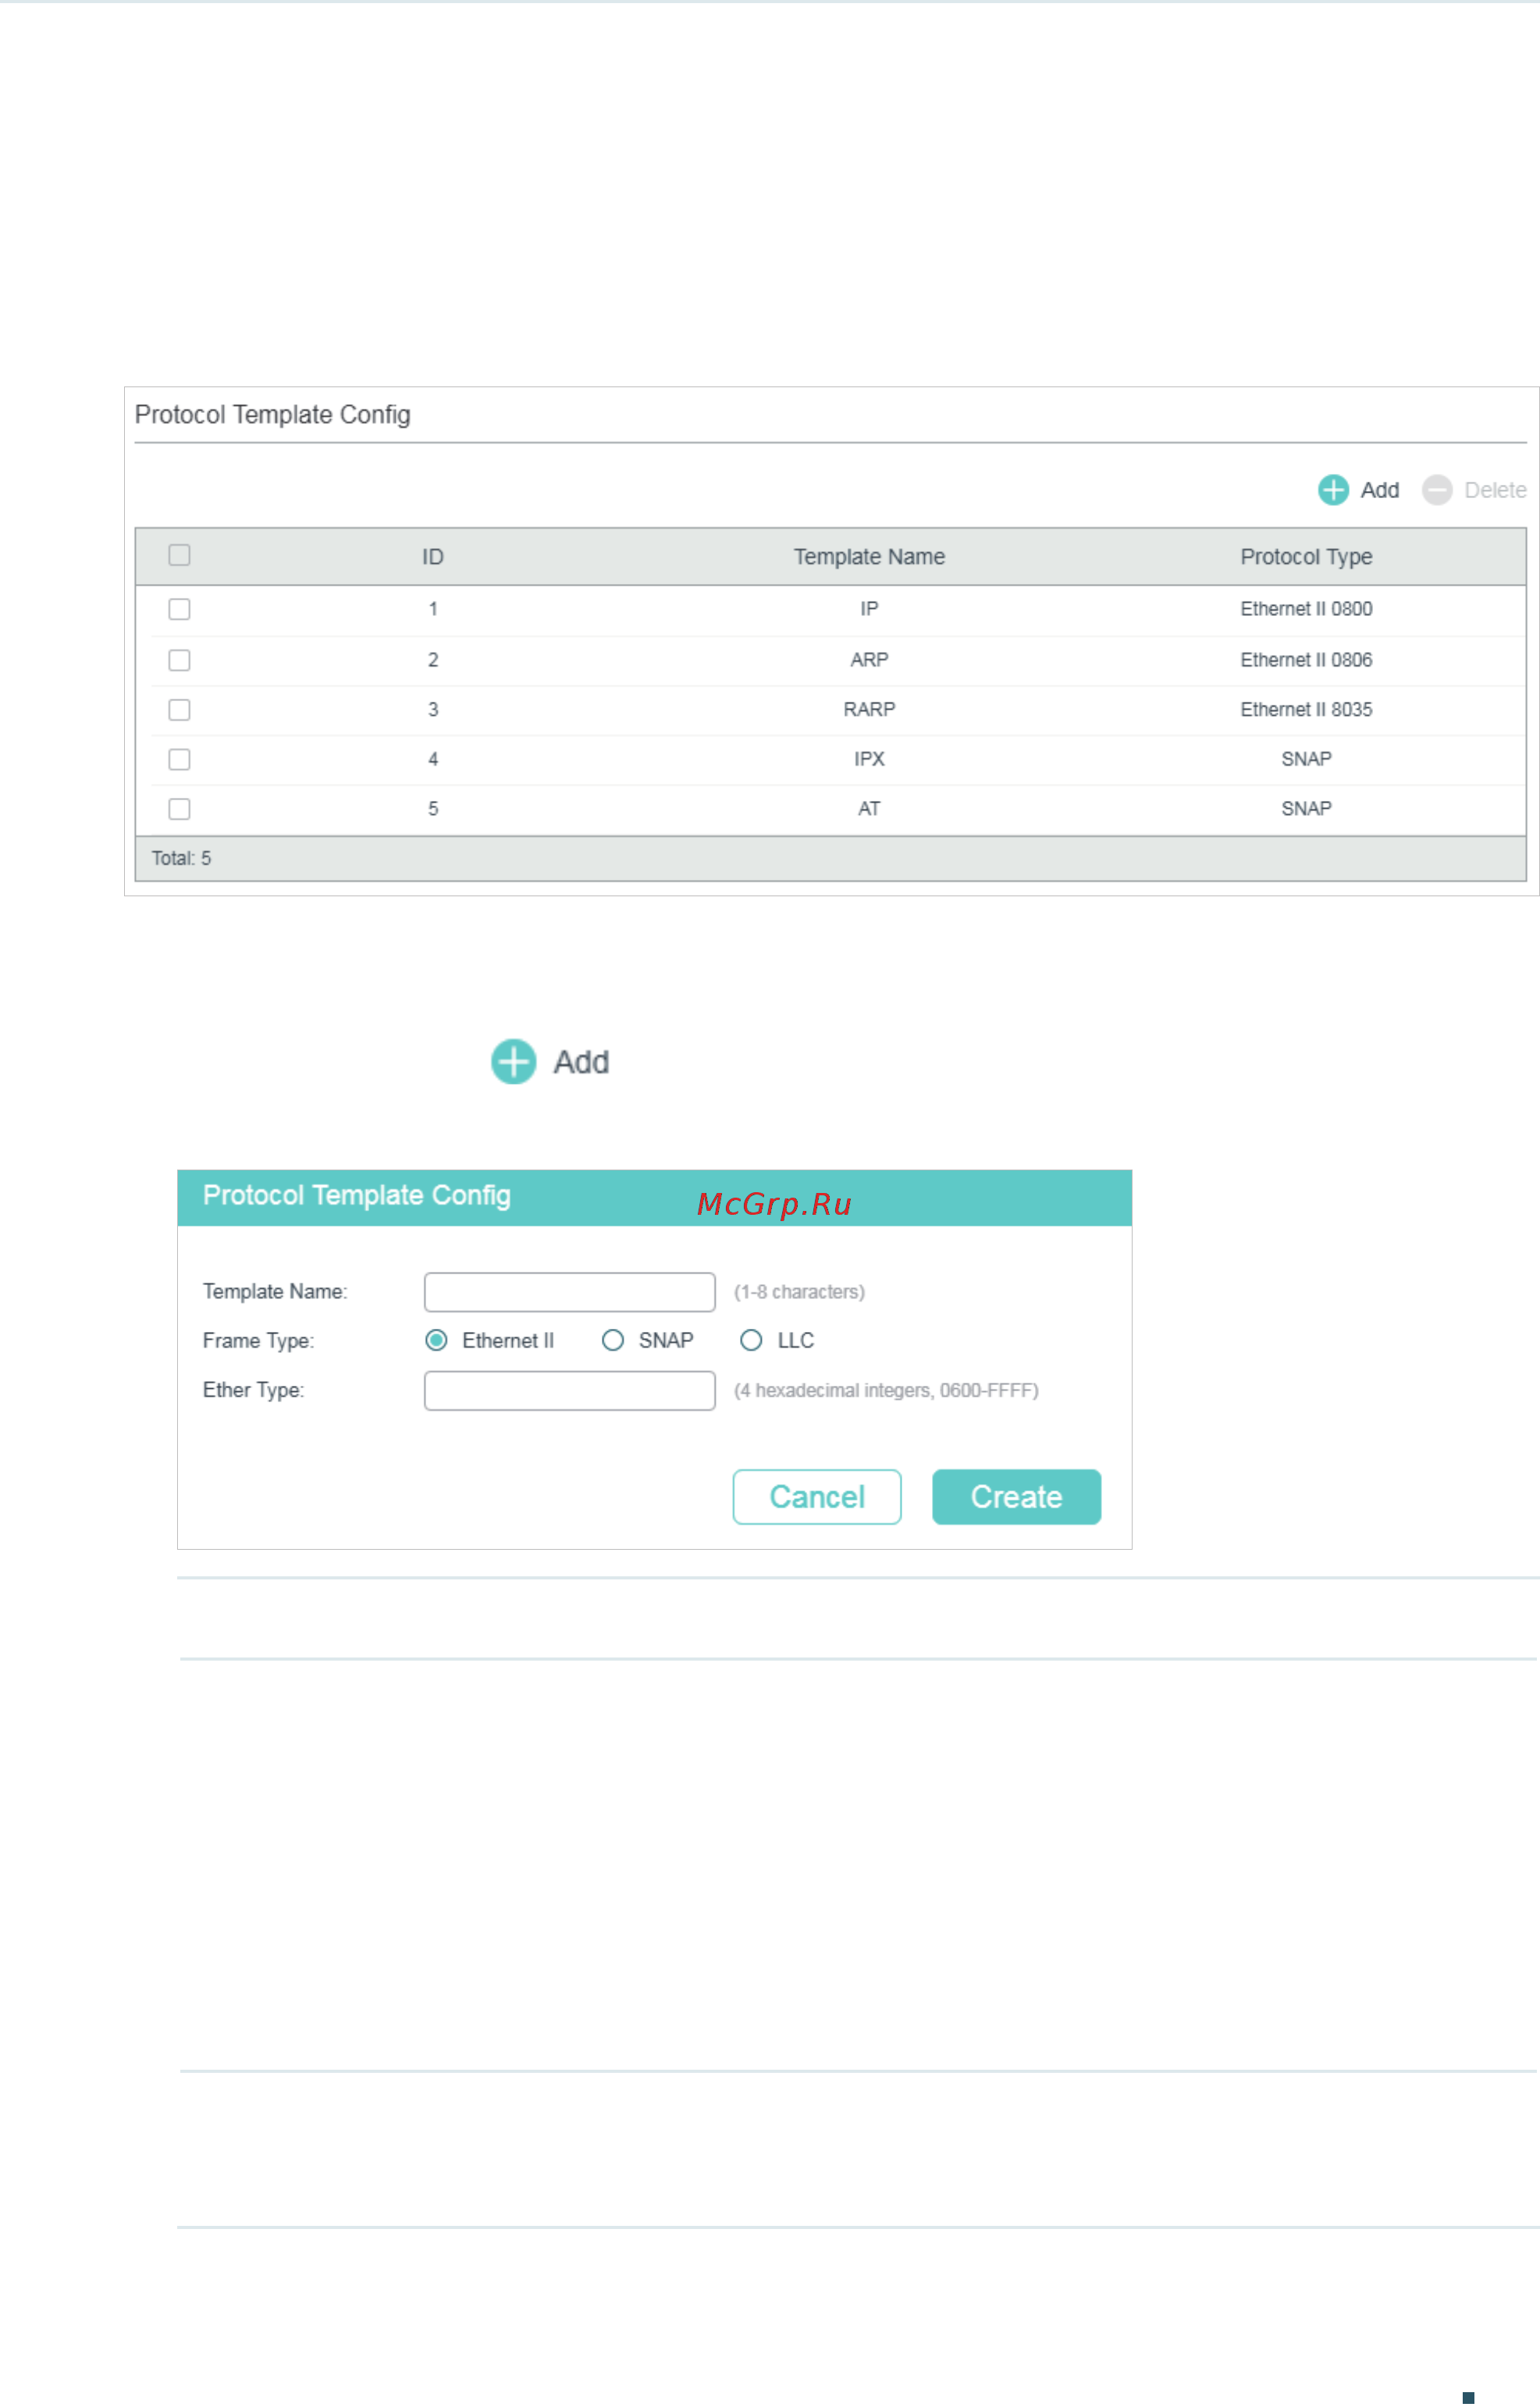This screenshot has width=1540, height=2407.
Task: Click the (1-8 characters) hint text
Action: coord(800,1292)
